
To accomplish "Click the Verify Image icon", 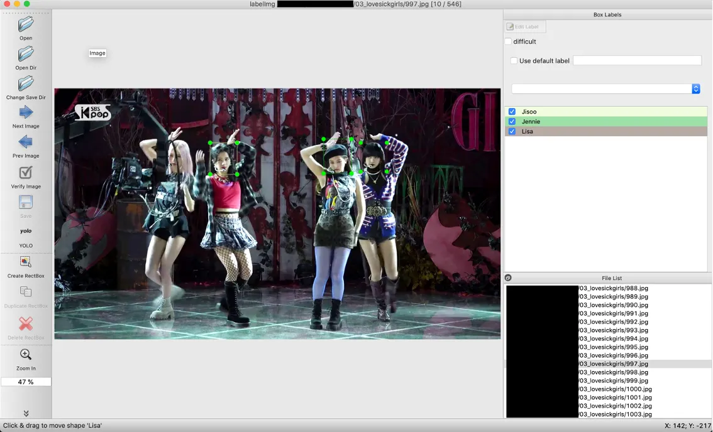I will pos(26,173).
